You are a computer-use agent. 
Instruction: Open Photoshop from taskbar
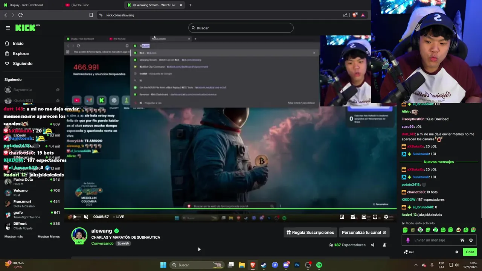point(297,265)
